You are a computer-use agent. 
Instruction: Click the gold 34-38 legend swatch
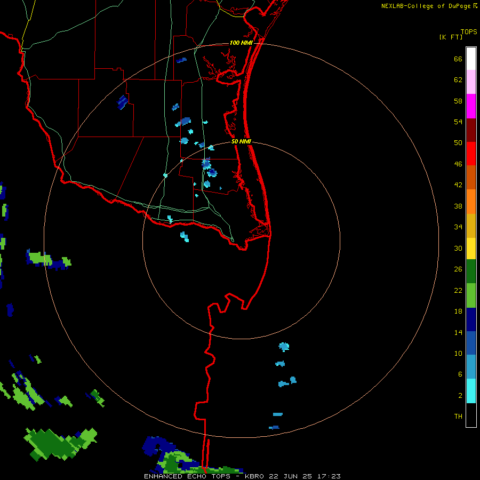tap(471, 226)
